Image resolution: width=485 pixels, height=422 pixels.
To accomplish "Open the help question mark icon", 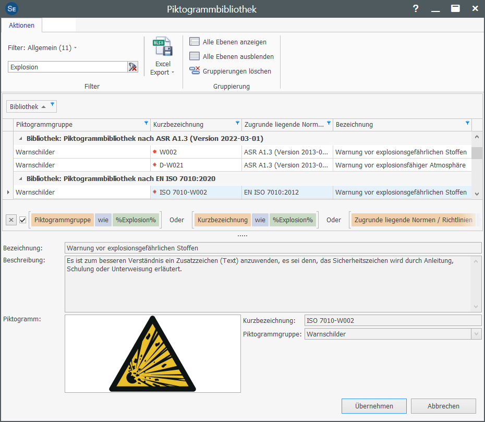I will tap(416, 8).
